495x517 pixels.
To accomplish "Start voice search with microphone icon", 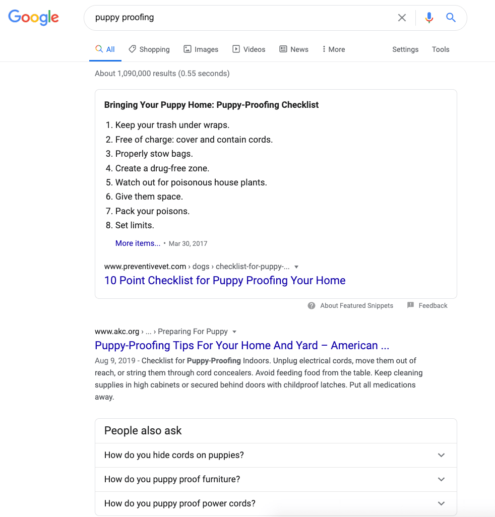I will pyautogui.click(x=429, y=18).
